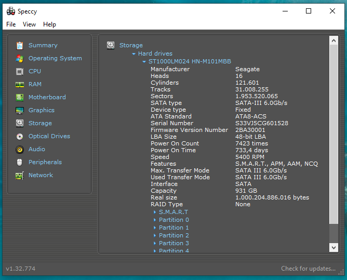
Task: Click the Real size bytes value
Action: coord(272,197)
